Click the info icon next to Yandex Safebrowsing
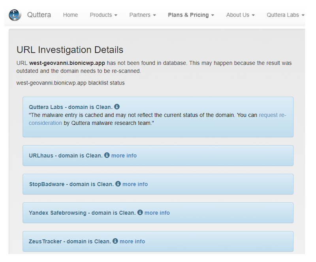This screenshot has width=316, height=262. (140, 212)
